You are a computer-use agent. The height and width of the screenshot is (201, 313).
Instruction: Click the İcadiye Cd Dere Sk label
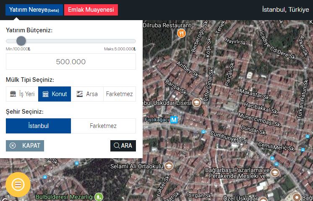click(x=277, y=45)
